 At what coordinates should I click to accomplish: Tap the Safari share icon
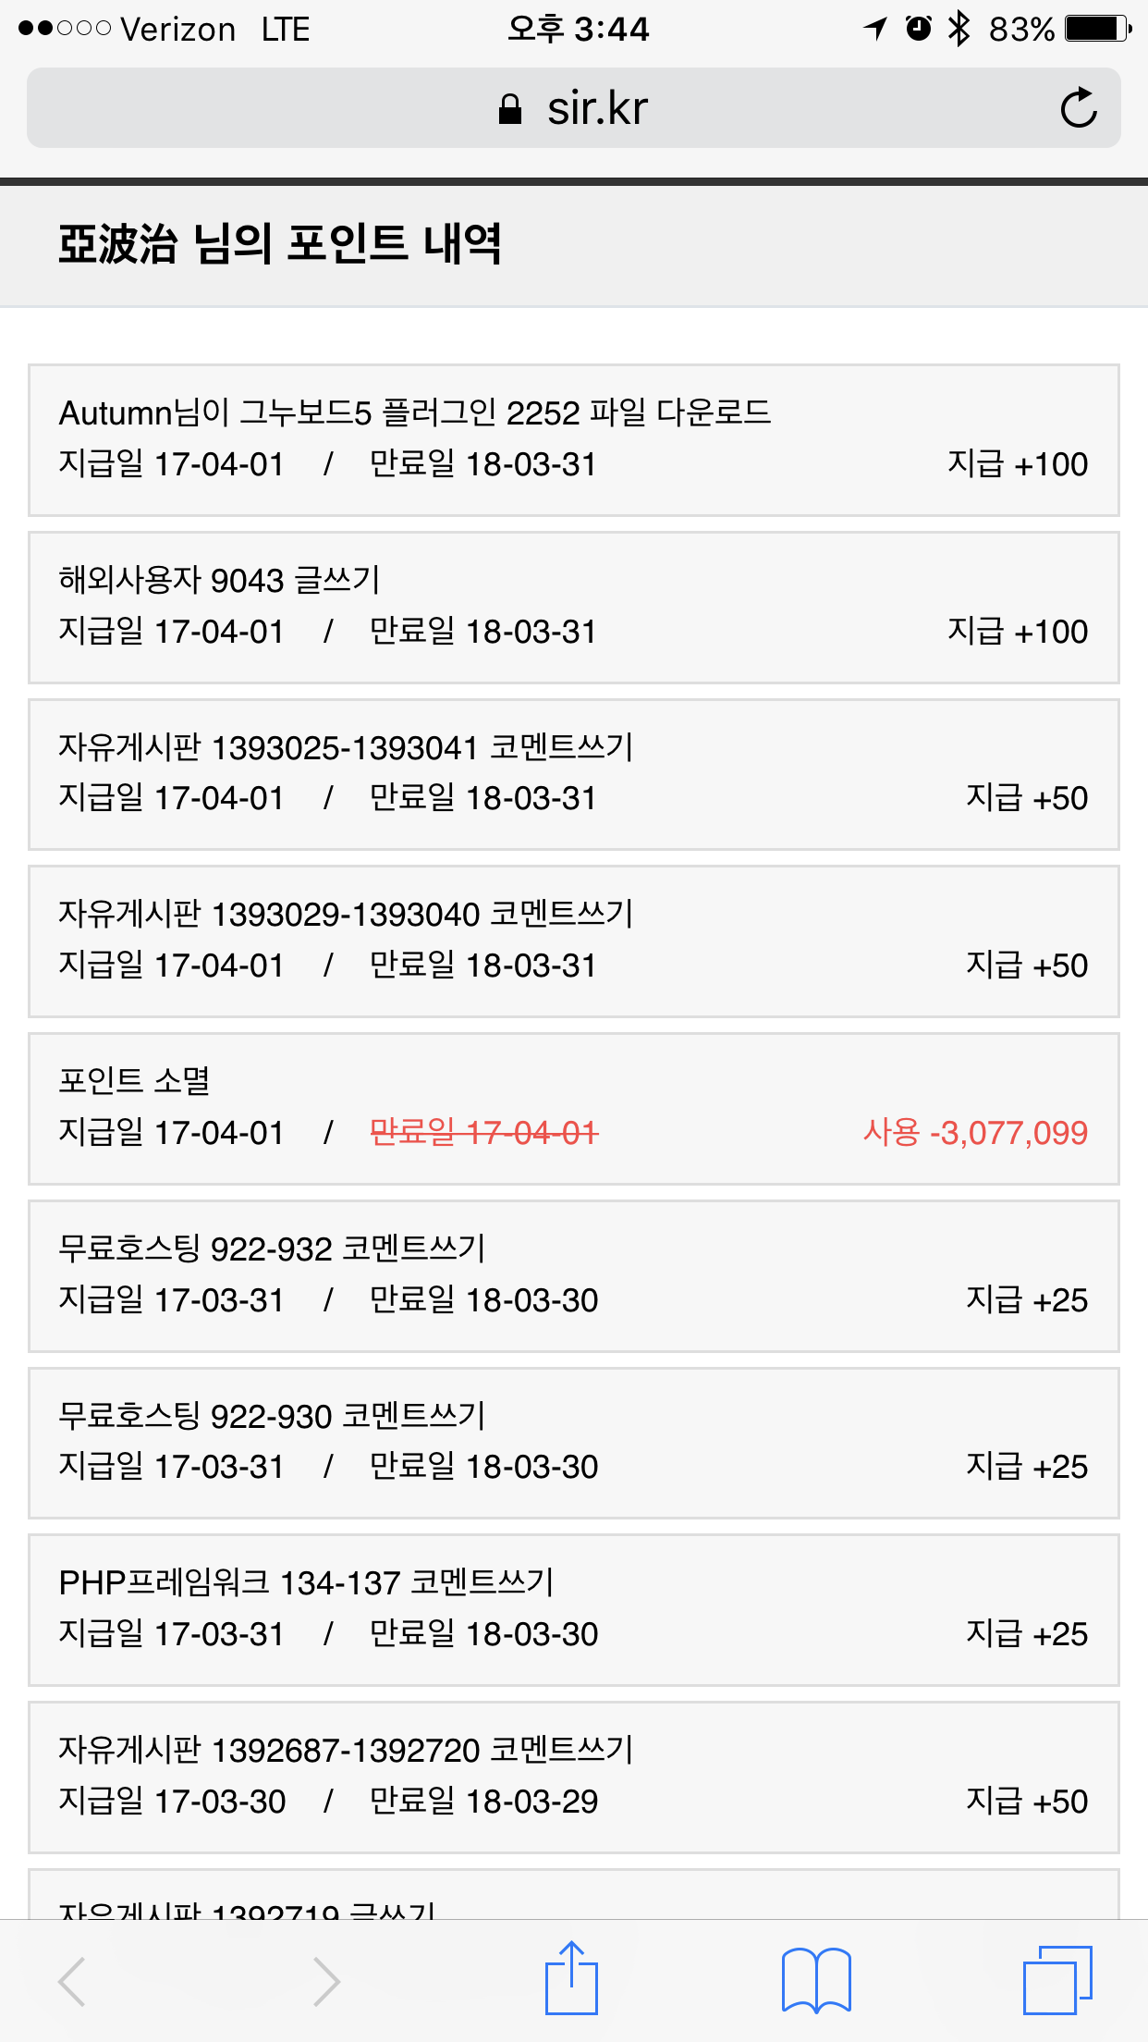pyautogui.click(x=571, y=1979)
